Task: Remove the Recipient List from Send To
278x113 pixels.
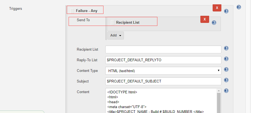Action: pos(204,19)
